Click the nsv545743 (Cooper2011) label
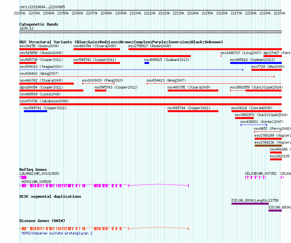Viewport: 291px width, 243px height. coord(116,87)
